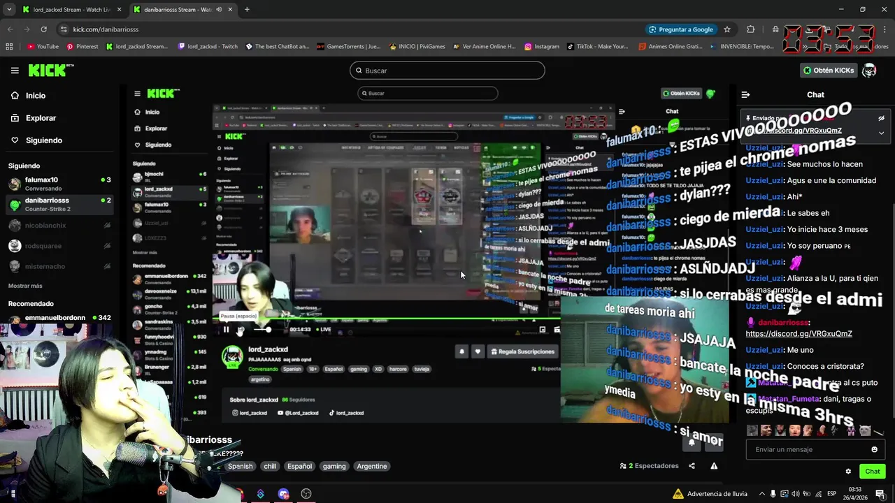Open the browser extensions puzzle icon

(x=750, y=29)
